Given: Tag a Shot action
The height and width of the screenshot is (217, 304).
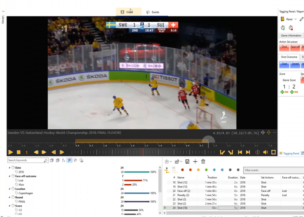Looking at the screenshot, I should [284, 48].
